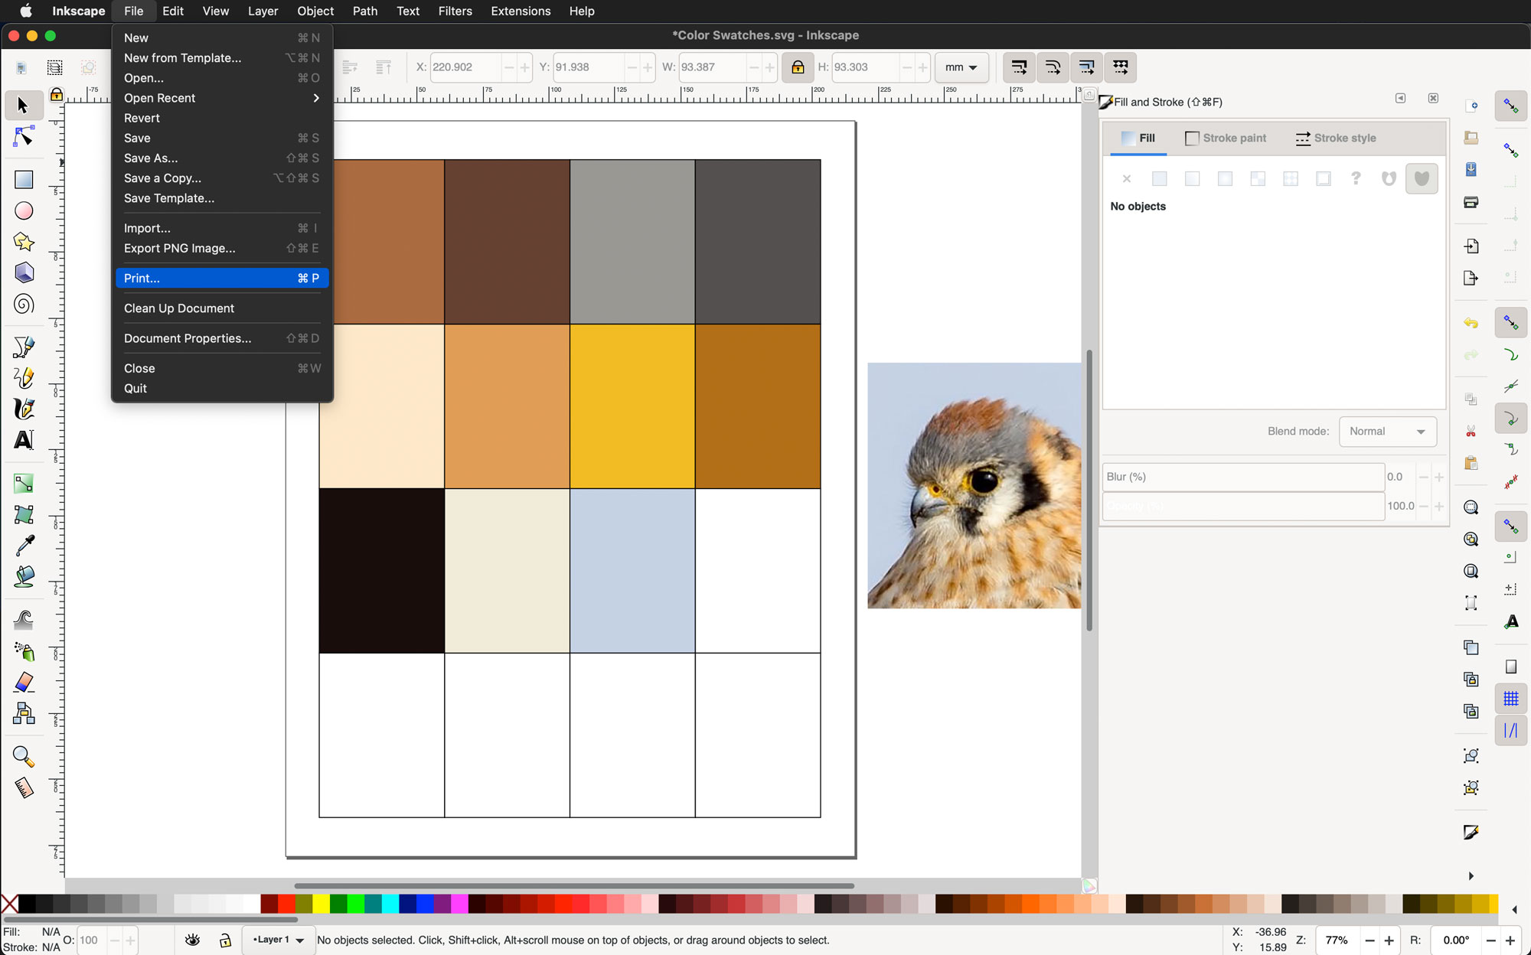Viewport: 1531px width, 955px height.
Task: Choose the unset paint question mark
Action: (x=1356, y=178)
